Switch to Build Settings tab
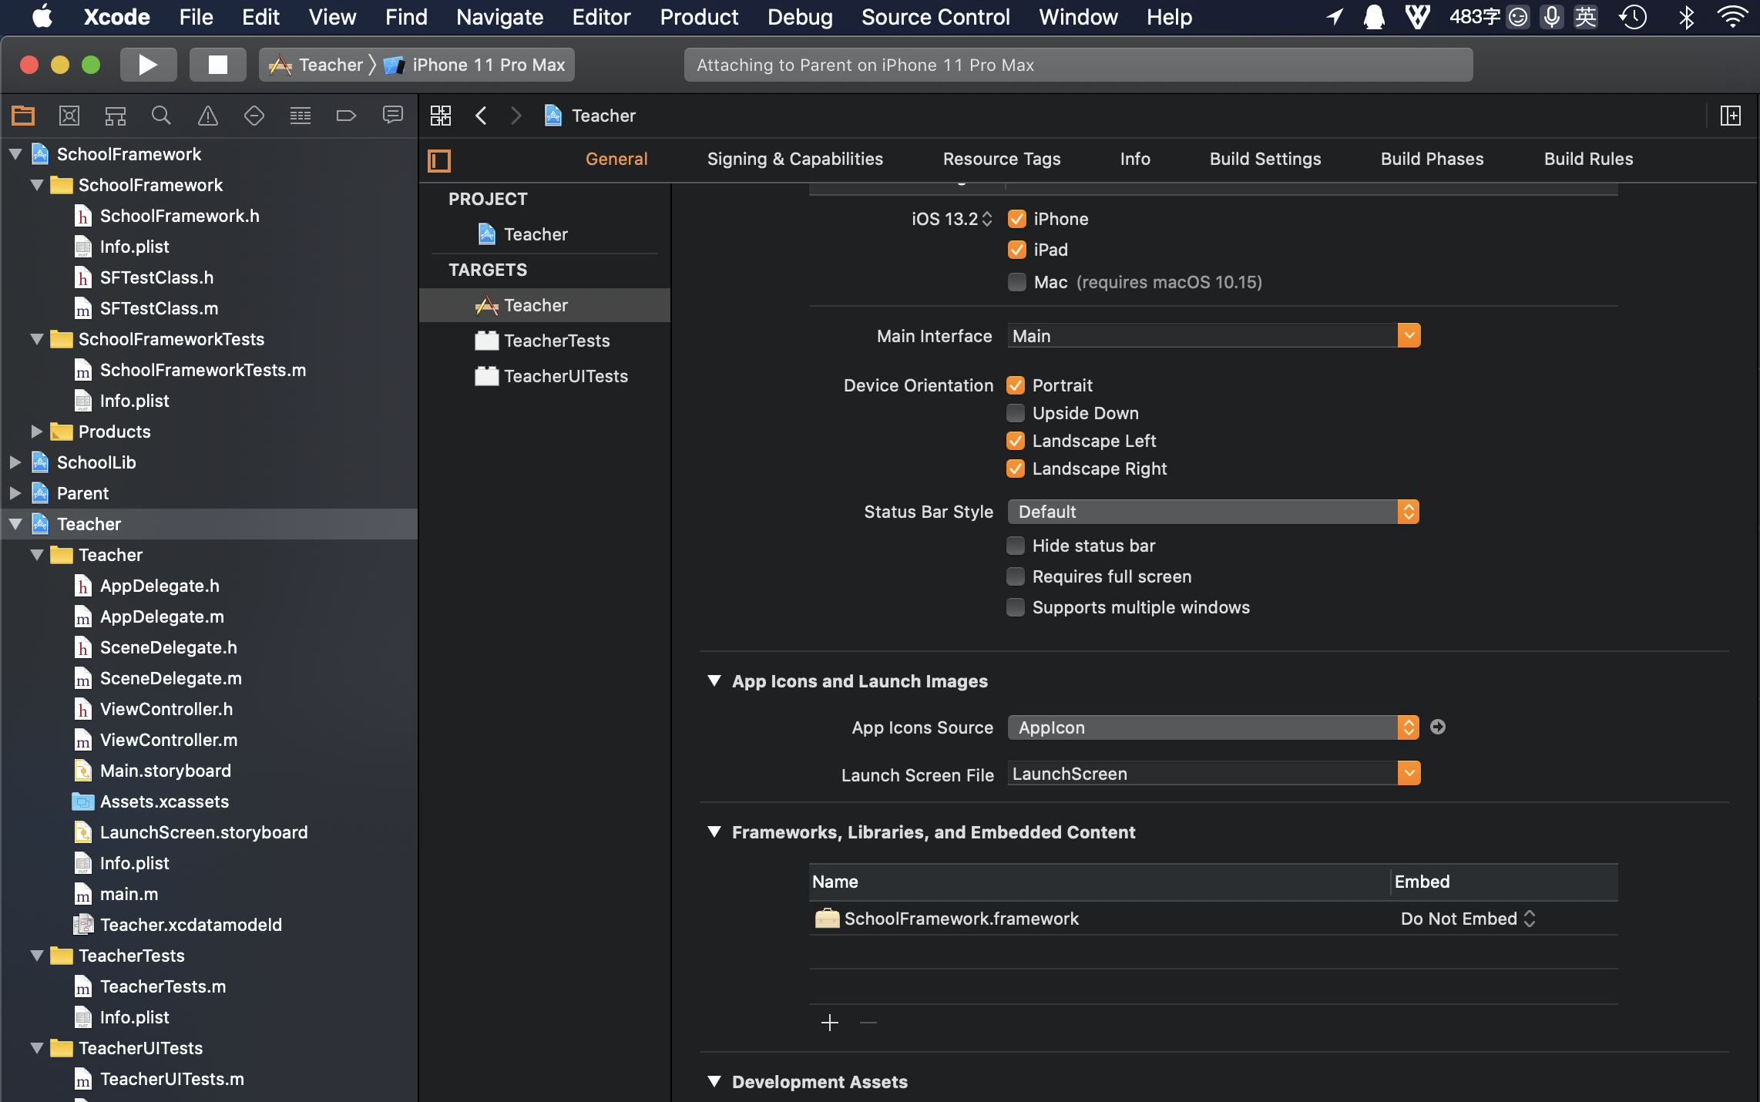The width and height of the screenshot is (1760, 1102). click(1265, 159)
